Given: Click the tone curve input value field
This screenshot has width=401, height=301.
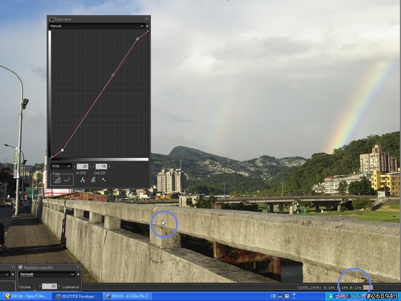Looking at the screenshot, I should click(x=83, y=167).
